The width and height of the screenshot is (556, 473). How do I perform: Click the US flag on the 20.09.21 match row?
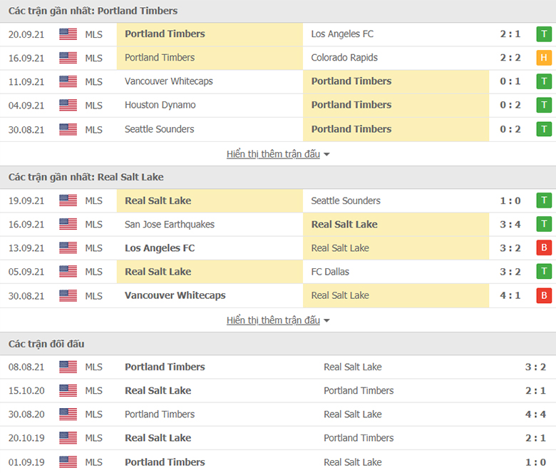68,34
